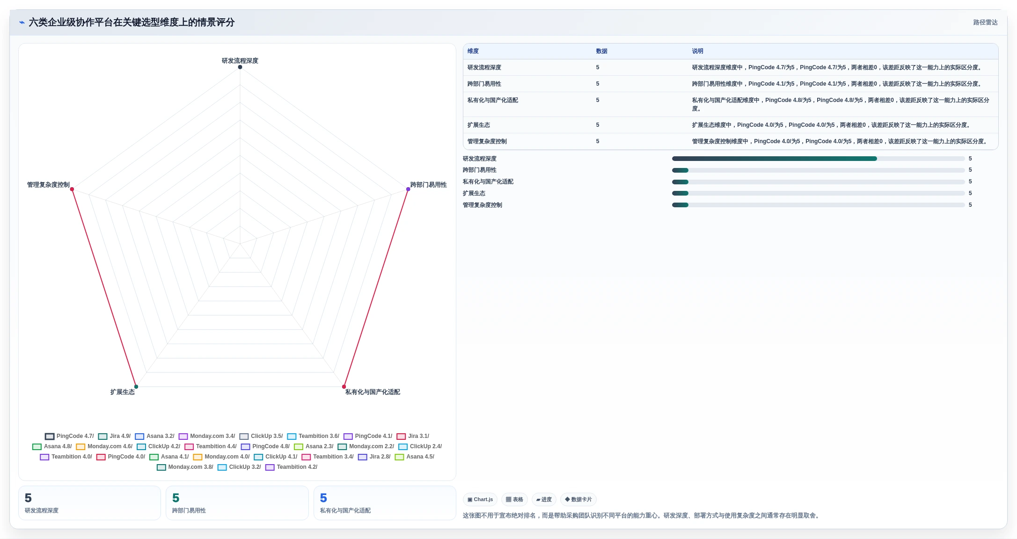Click the radar point at 跨部门易用性 vertex
Screen dimensions: 1017x539
[x=408, y=189]
